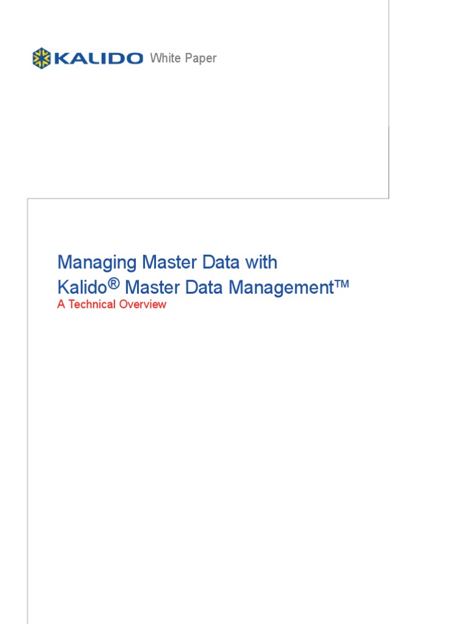Click the red word "Technical"
The width and height of the screenshot is (468, 624).
coord(92,305)
